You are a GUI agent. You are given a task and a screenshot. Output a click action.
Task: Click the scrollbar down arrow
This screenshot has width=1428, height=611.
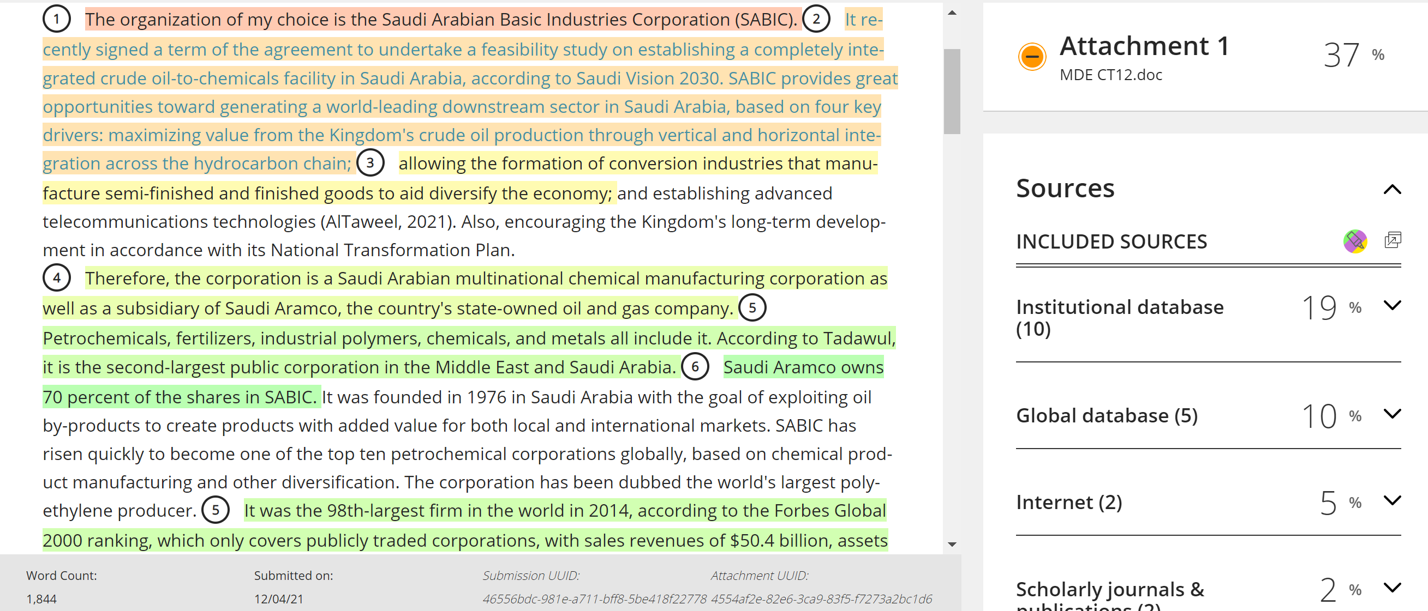pyautogui.click(x=952, y=544)
